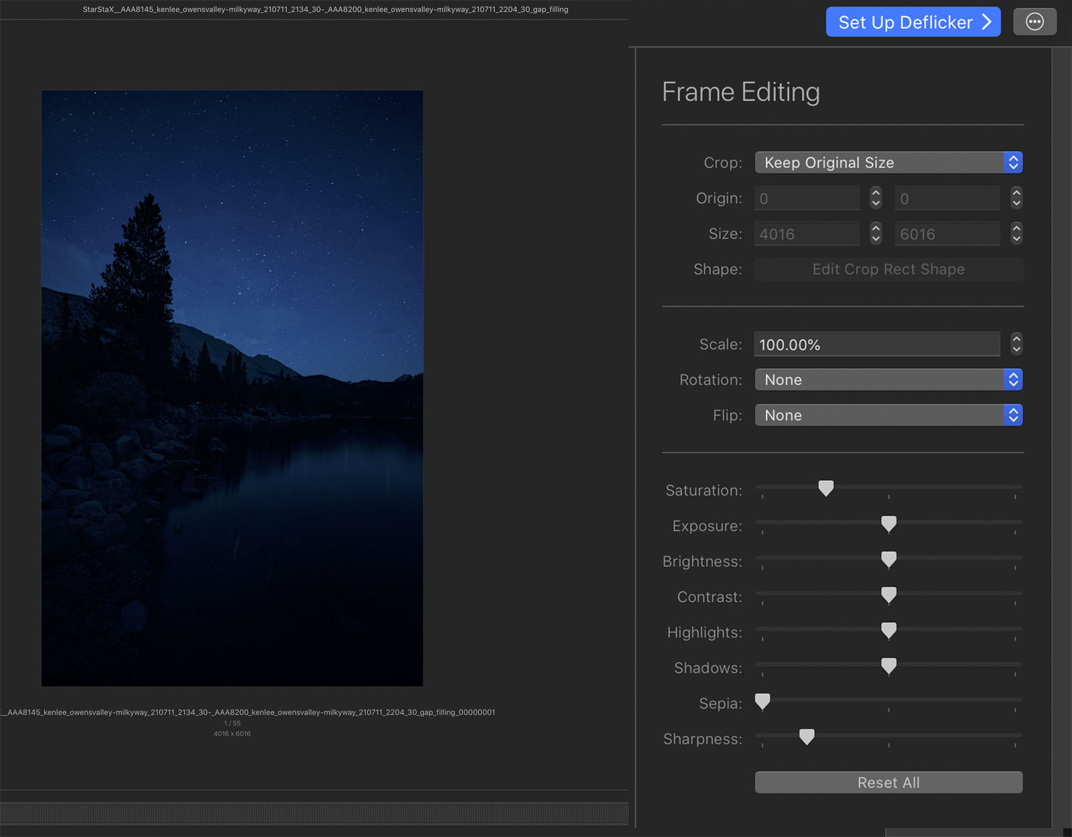Click the Size height stepper
Screen dimensions: 1072x837
[x=1016, y=234]
